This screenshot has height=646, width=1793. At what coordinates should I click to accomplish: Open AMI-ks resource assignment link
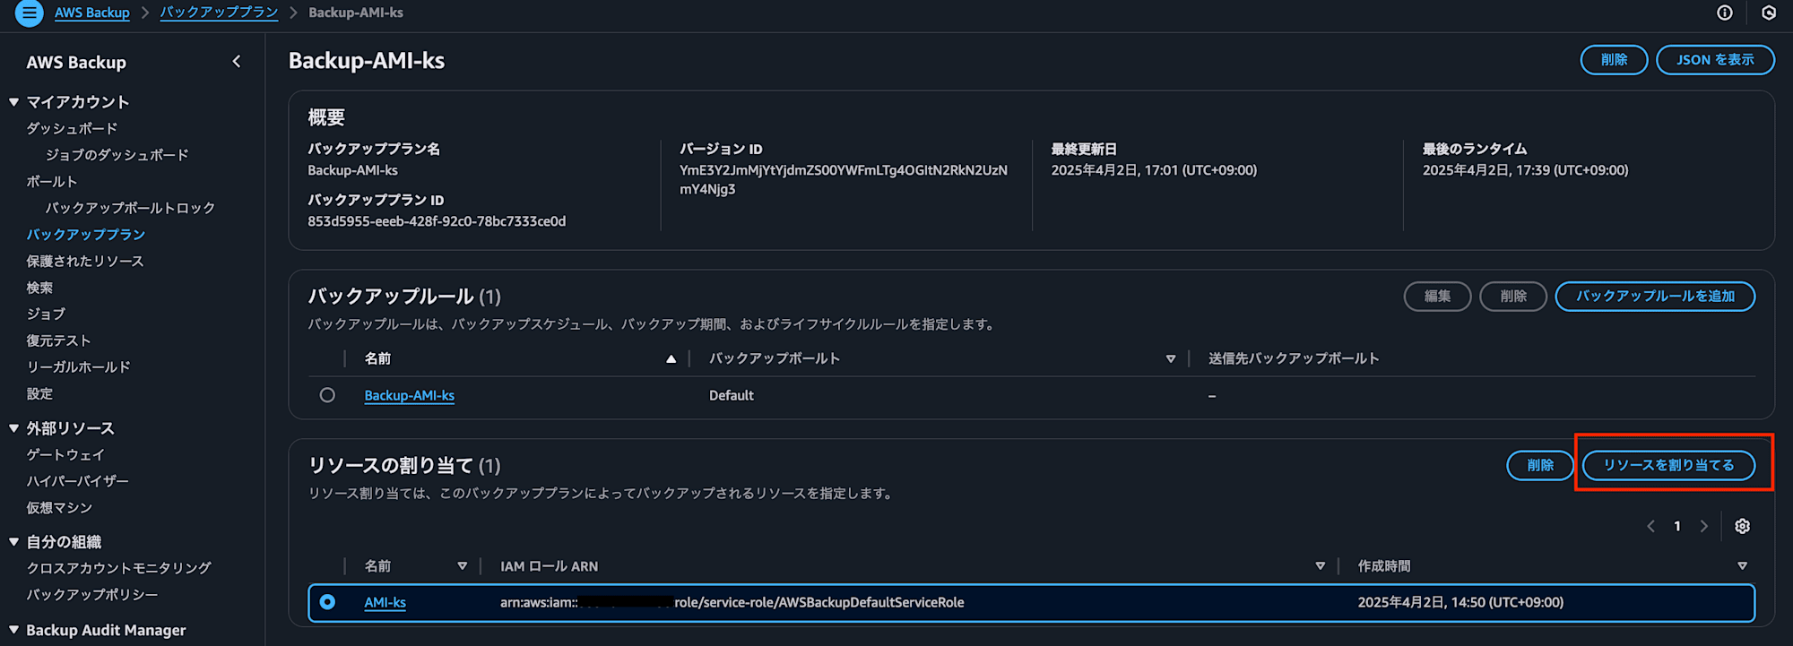click(x=385, y=602)
